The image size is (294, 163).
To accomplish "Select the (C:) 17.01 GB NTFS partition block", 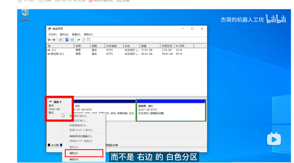I will (x=105, y=110).
